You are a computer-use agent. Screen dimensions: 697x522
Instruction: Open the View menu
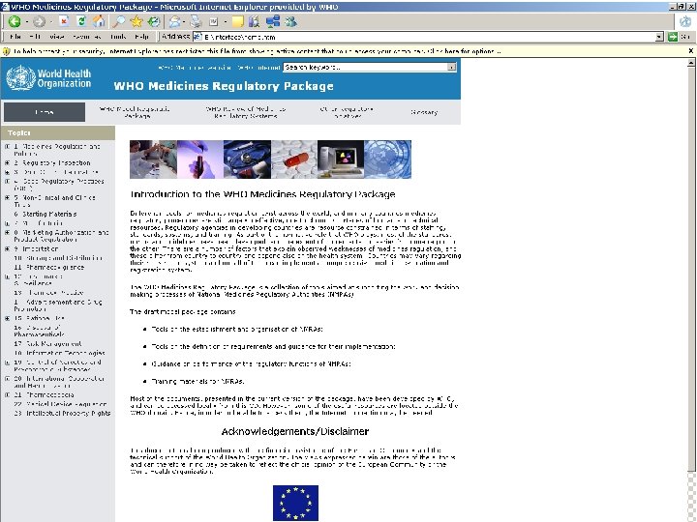tap(57, 37)
